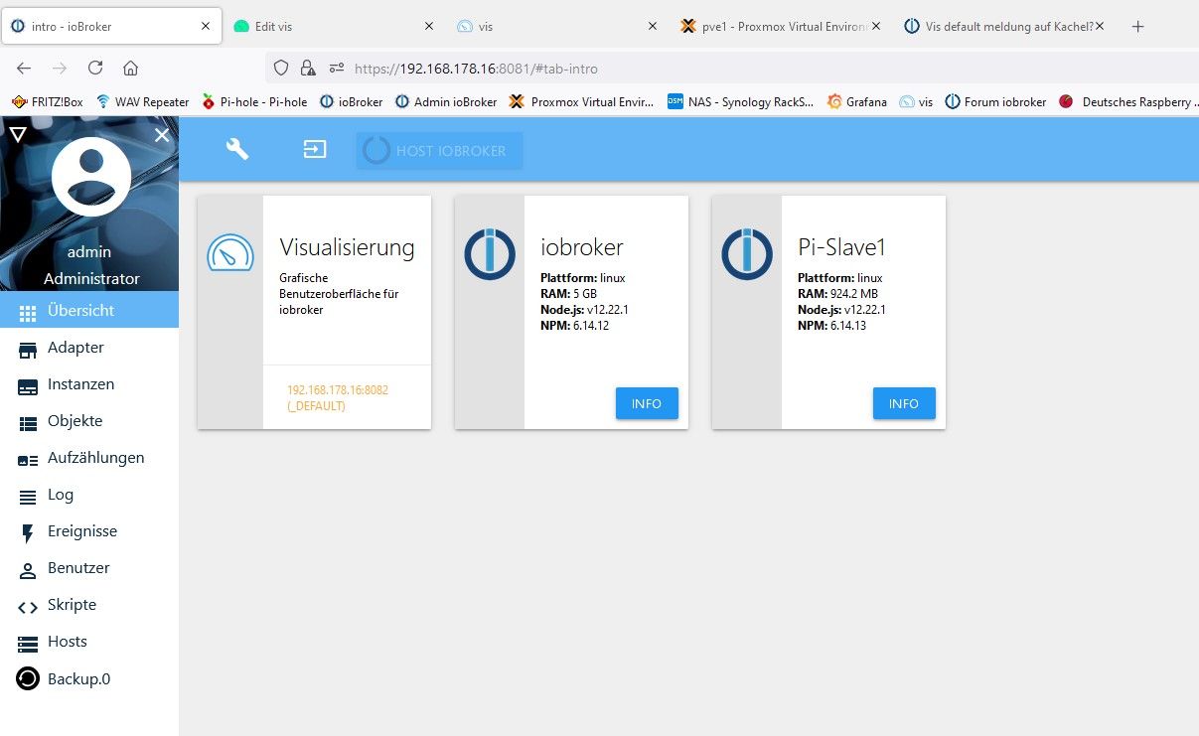Open Objekte in the sidebar
Viewport: 1199px width, 736px height.
coord(89,421)
